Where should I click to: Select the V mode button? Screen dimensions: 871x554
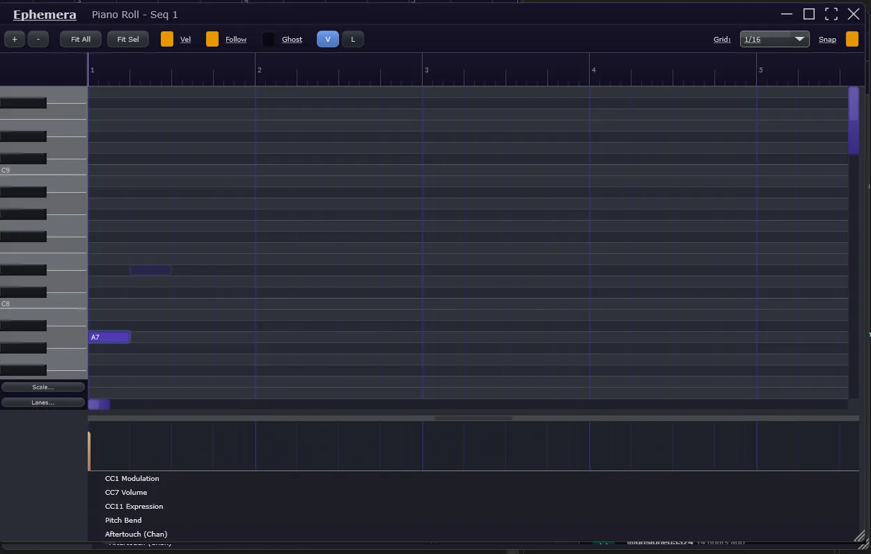pyautogui.click(x=328, y=40)
